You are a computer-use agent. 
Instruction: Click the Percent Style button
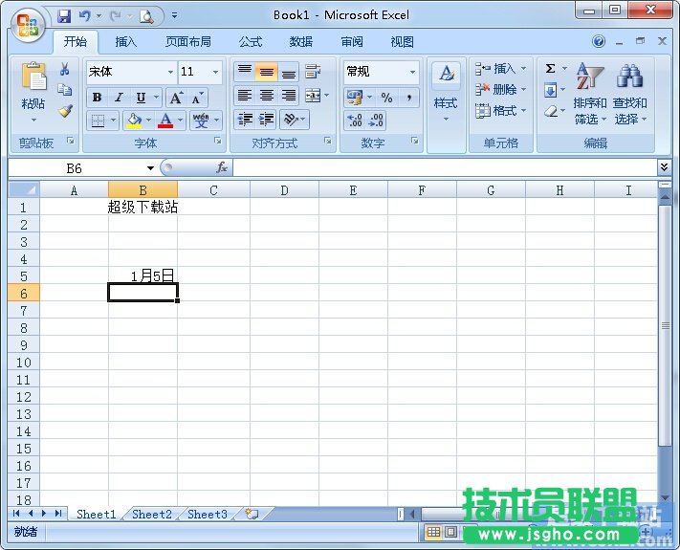coord(386,98)
